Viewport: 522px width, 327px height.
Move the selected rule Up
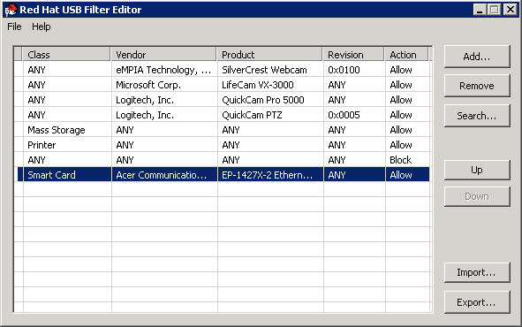(477, 170)
